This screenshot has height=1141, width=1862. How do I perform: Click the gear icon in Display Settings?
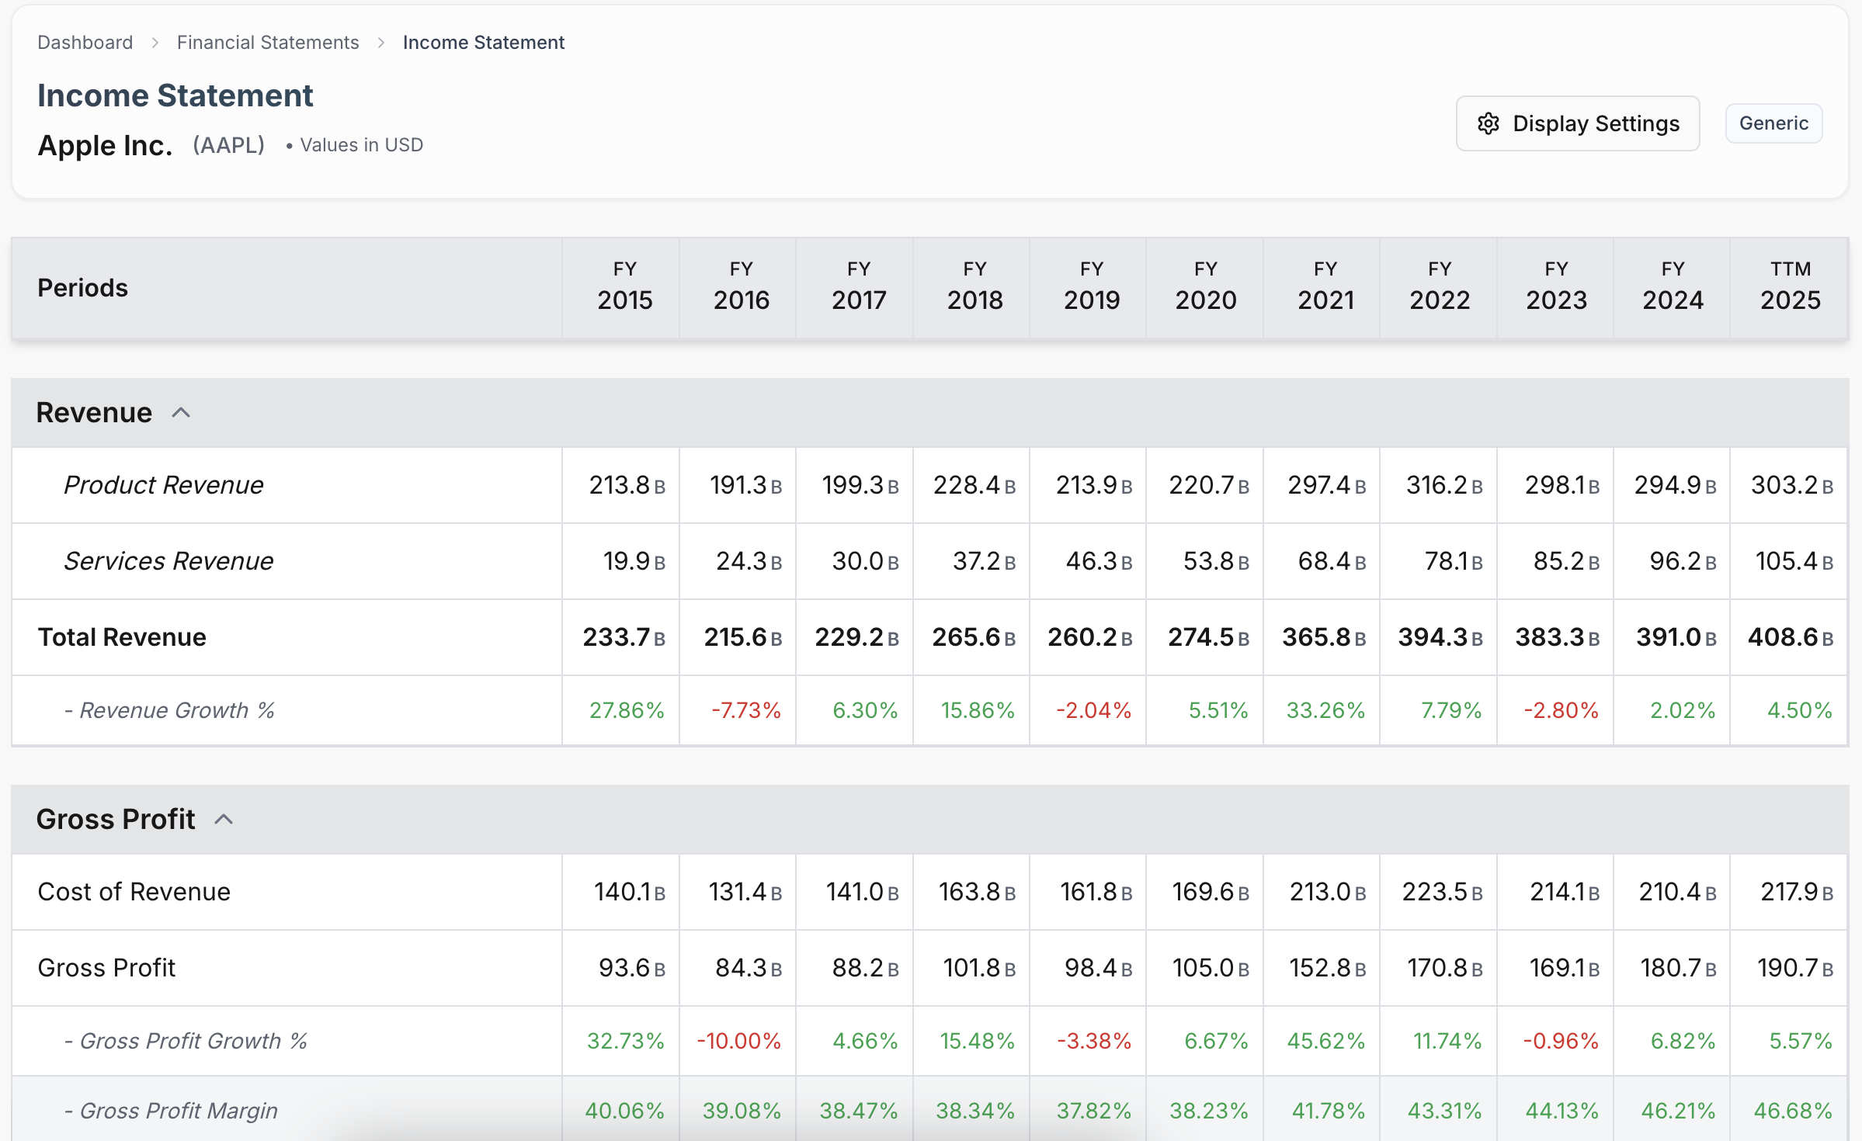coord(1488,123)
